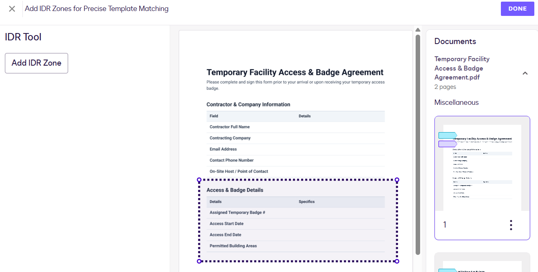The image size is (538, 272).
Task: Click the 'Access Start Date' row
Action: (295, 224)
